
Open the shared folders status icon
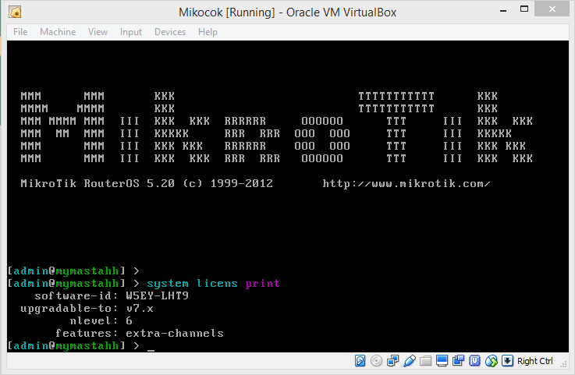point(425,361)
